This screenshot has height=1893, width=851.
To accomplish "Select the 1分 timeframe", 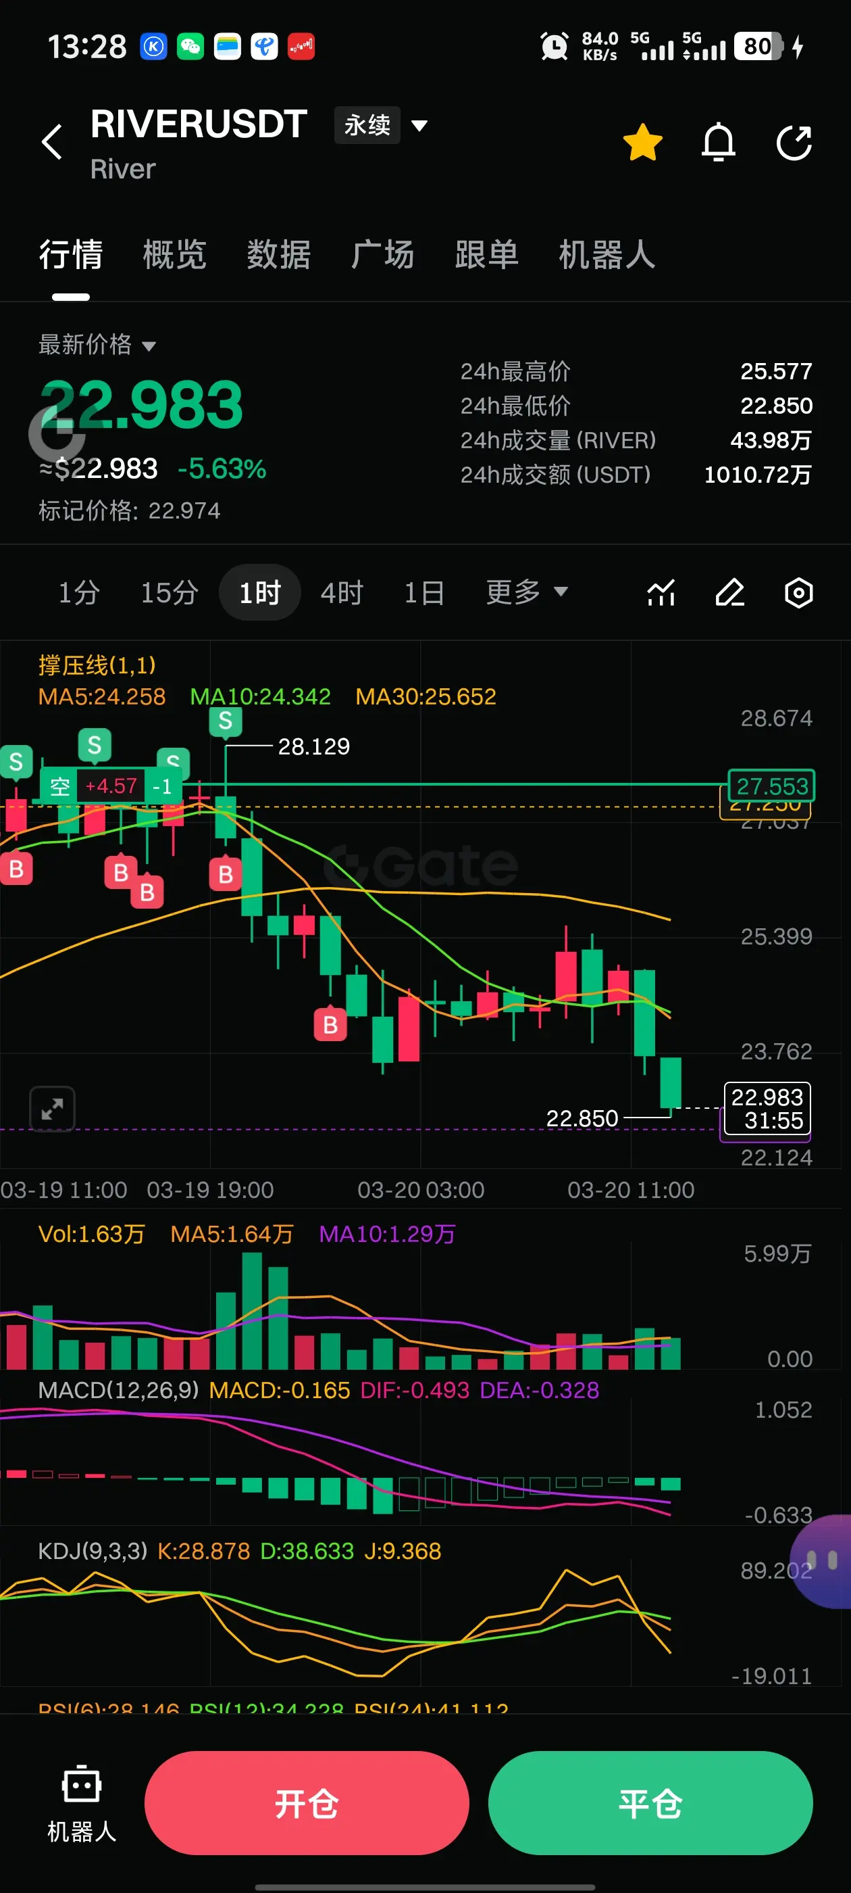I will [x=79, y=592].
